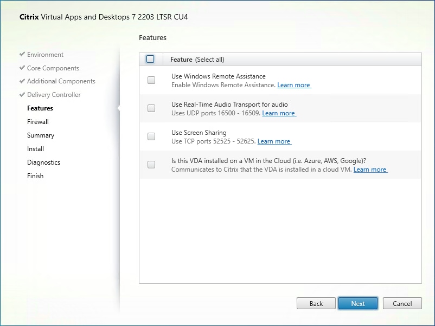Select the Firewall step in sidebar
435x326 pixels.
[38, 122]
